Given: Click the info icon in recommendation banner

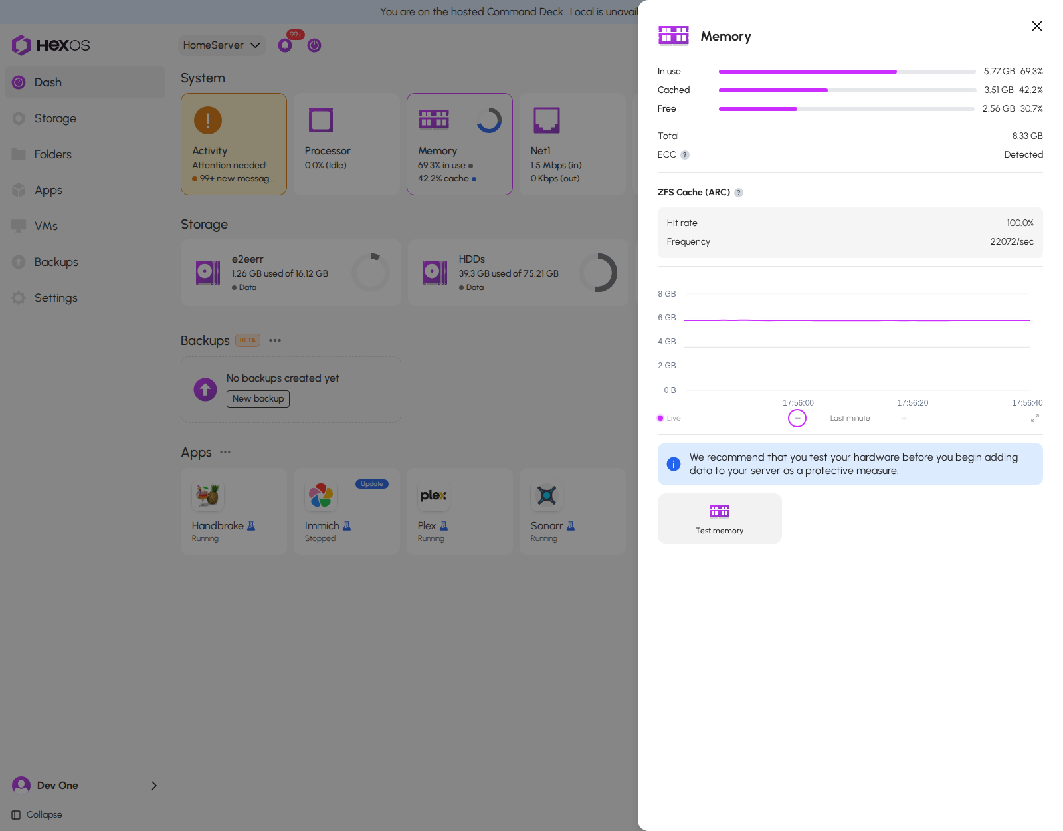Looking at the screenshot, I should [674, 464].
